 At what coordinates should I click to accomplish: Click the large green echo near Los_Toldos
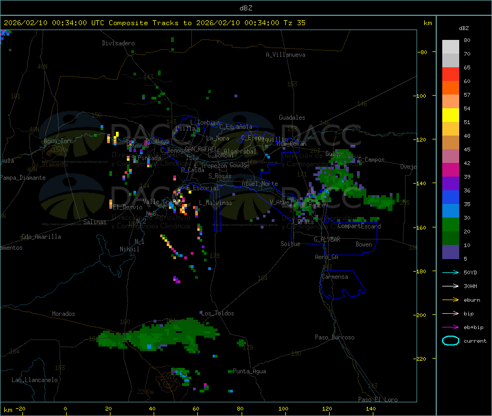(159, 336)
